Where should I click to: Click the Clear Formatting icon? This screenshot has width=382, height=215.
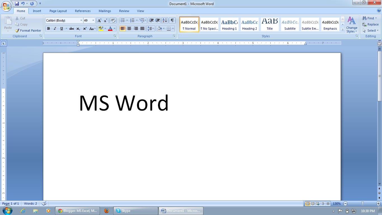113,20
